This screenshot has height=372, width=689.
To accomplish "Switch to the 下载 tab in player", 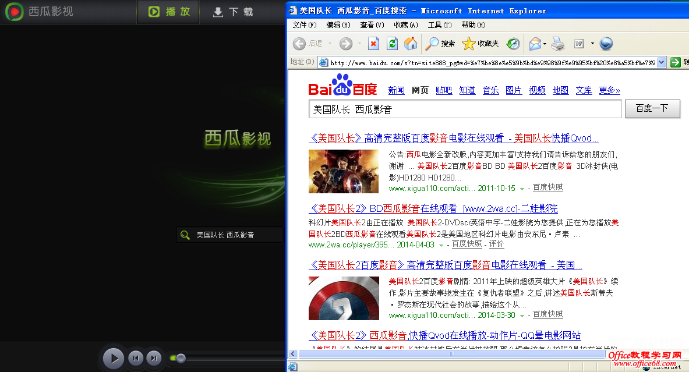I will (233, 12).
